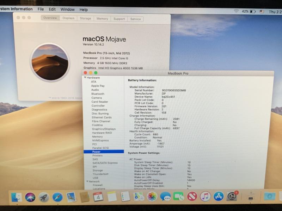The height and width of the screenshot is (211, 282).
Task: Select ATA in the sidebar
Action: [93, 82]
